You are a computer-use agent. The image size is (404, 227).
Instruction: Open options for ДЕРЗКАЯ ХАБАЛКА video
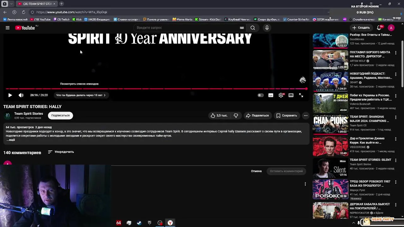click(396, 205)
